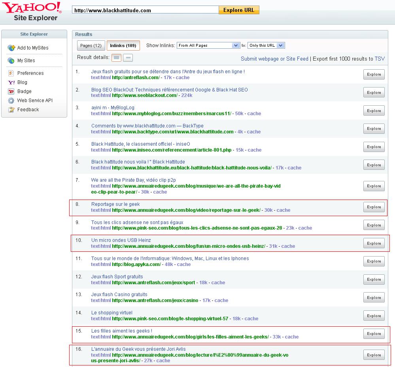
Task: Open cache link for blog.apyka.com
Action: pos(184,264)
